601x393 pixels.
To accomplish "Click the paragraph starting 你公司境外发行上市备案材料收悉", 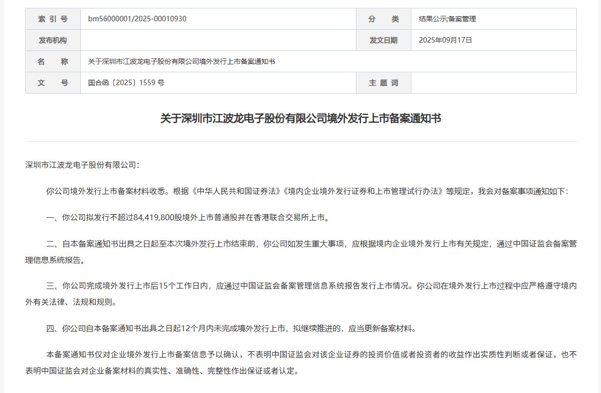I will (x=307, y=191).
